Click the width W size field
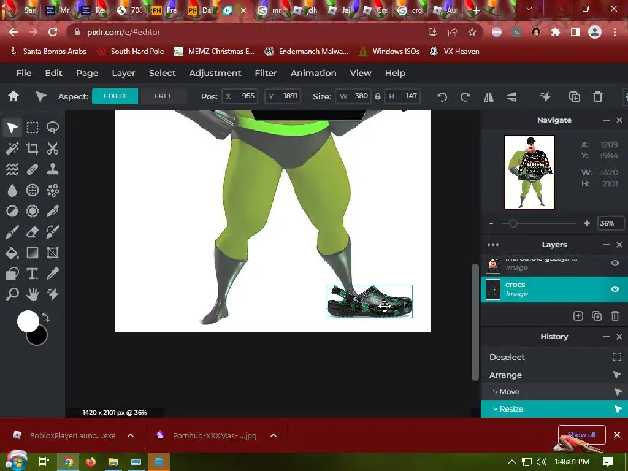The width and height of the screenshot is (628, 471). (353, 96)
